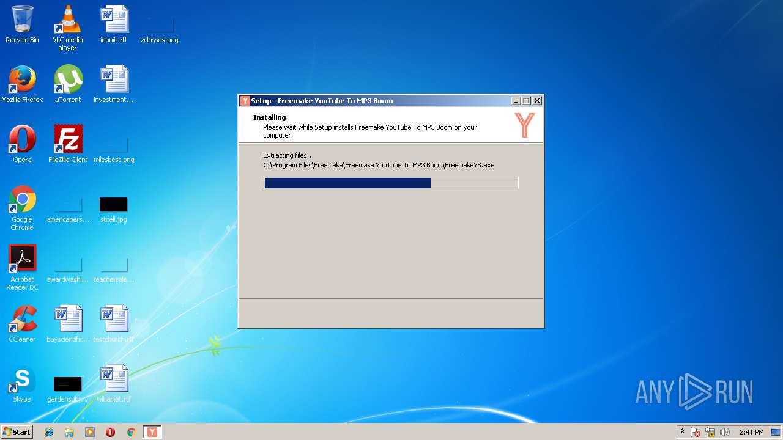
Task: Click the Start button
Action: tap(17, 432)
